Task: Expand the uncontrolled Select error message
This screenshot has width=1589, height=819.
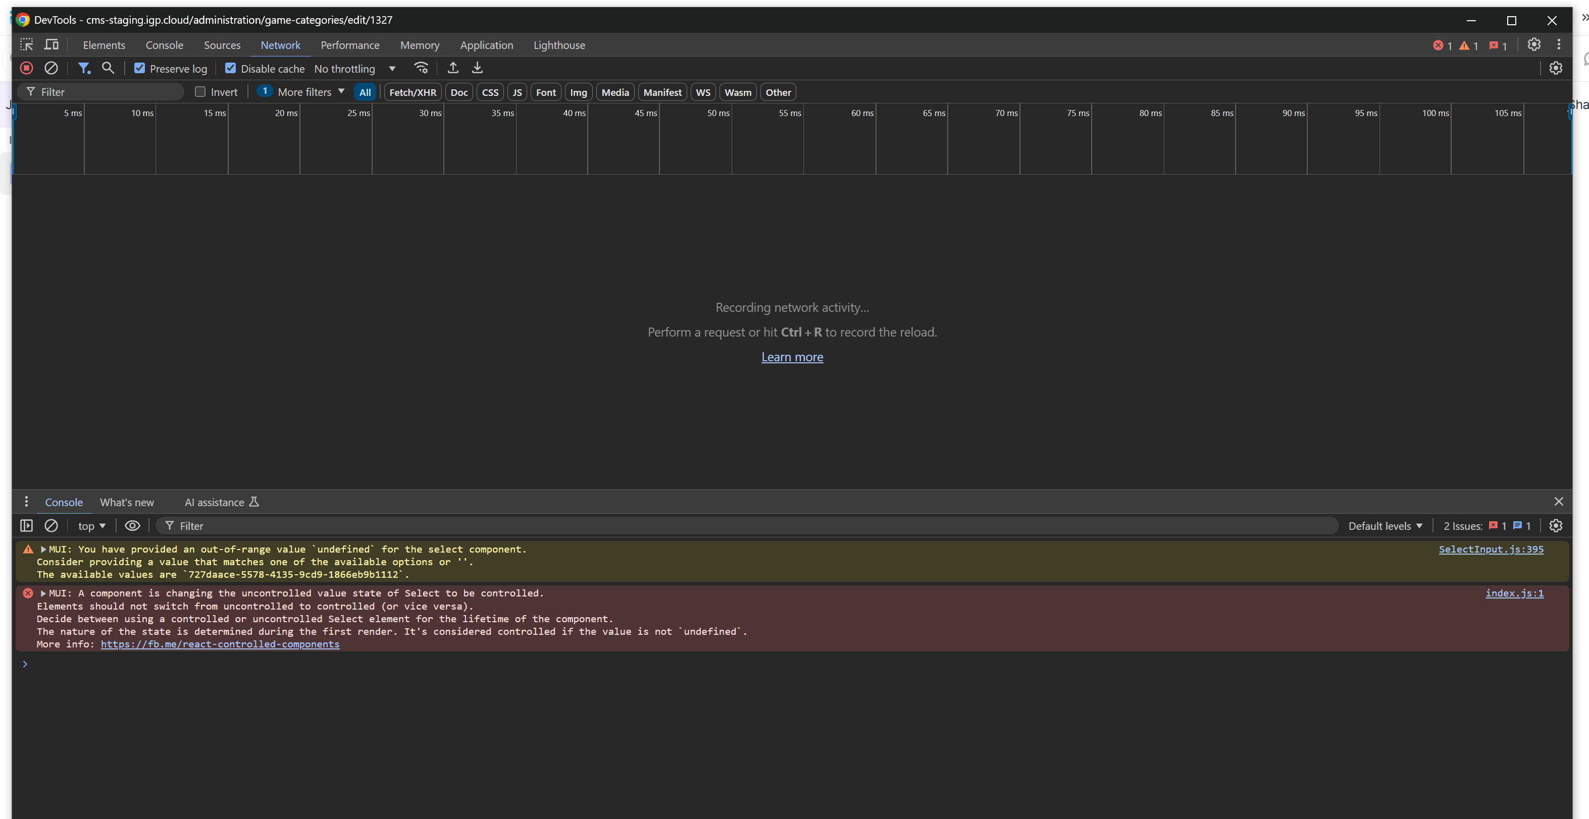Action: (43, 593)
